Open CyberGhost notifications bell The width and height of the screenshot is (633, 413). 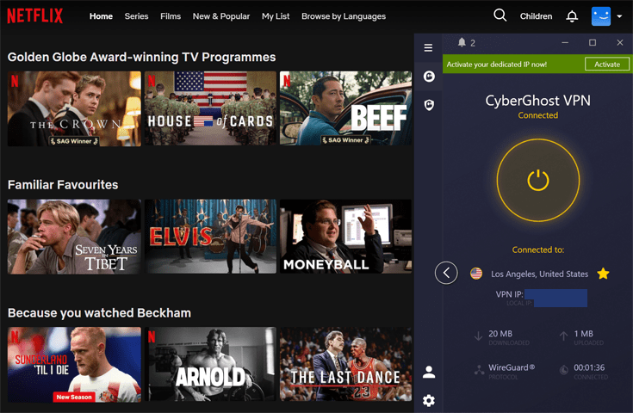coord(462,42)
